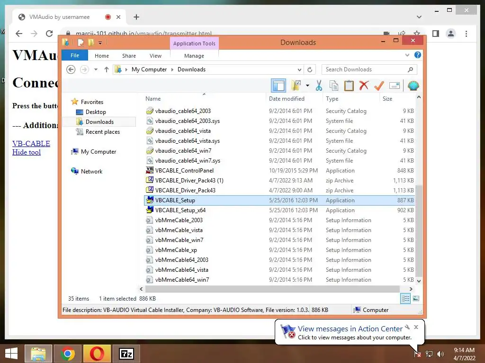
Task: Open the Manage ribbon tab
Action: [x=194, y=56]
